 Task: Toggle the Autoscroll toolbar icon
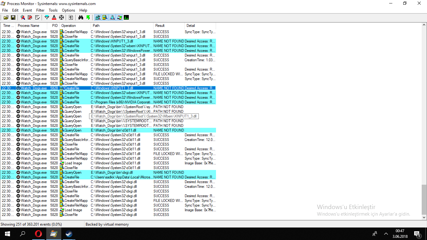point(30,17)
